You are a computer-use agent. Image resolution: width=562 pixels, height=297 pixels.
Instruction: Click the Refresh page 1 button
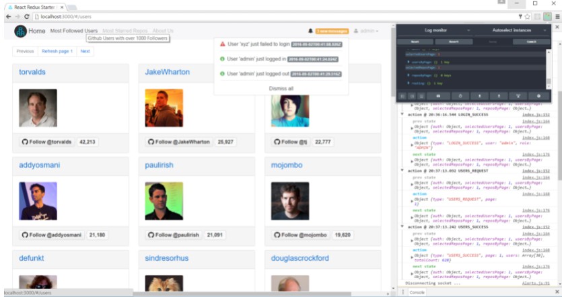click(x=57, y=51)
